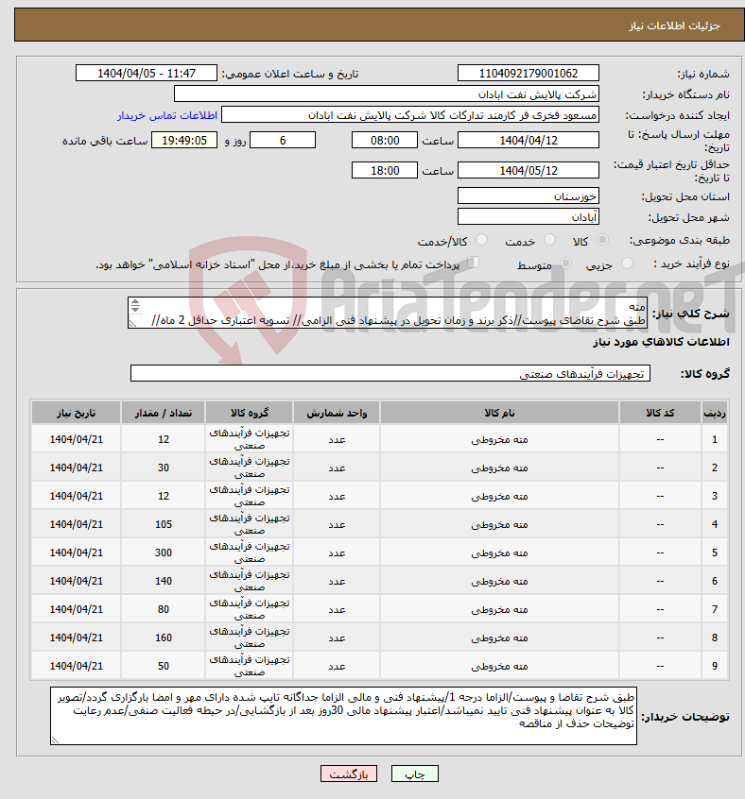Click quantity 50 in row 9

click(x=164, y=666)
